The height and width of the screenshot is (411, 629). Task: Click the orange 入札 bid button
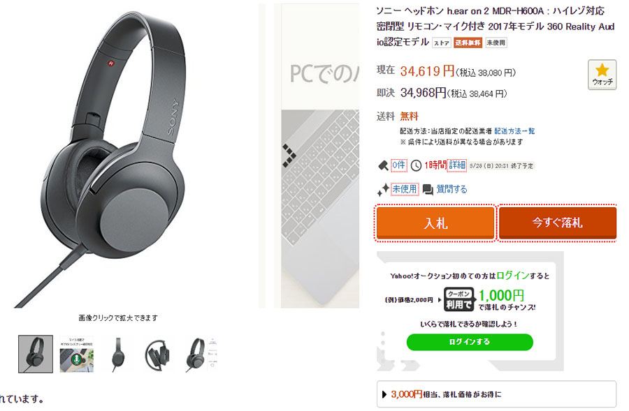[x=435, y=223]
